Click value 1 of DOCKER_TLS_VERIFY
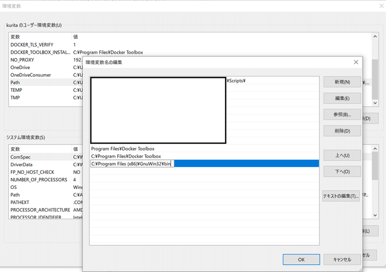 74,44
